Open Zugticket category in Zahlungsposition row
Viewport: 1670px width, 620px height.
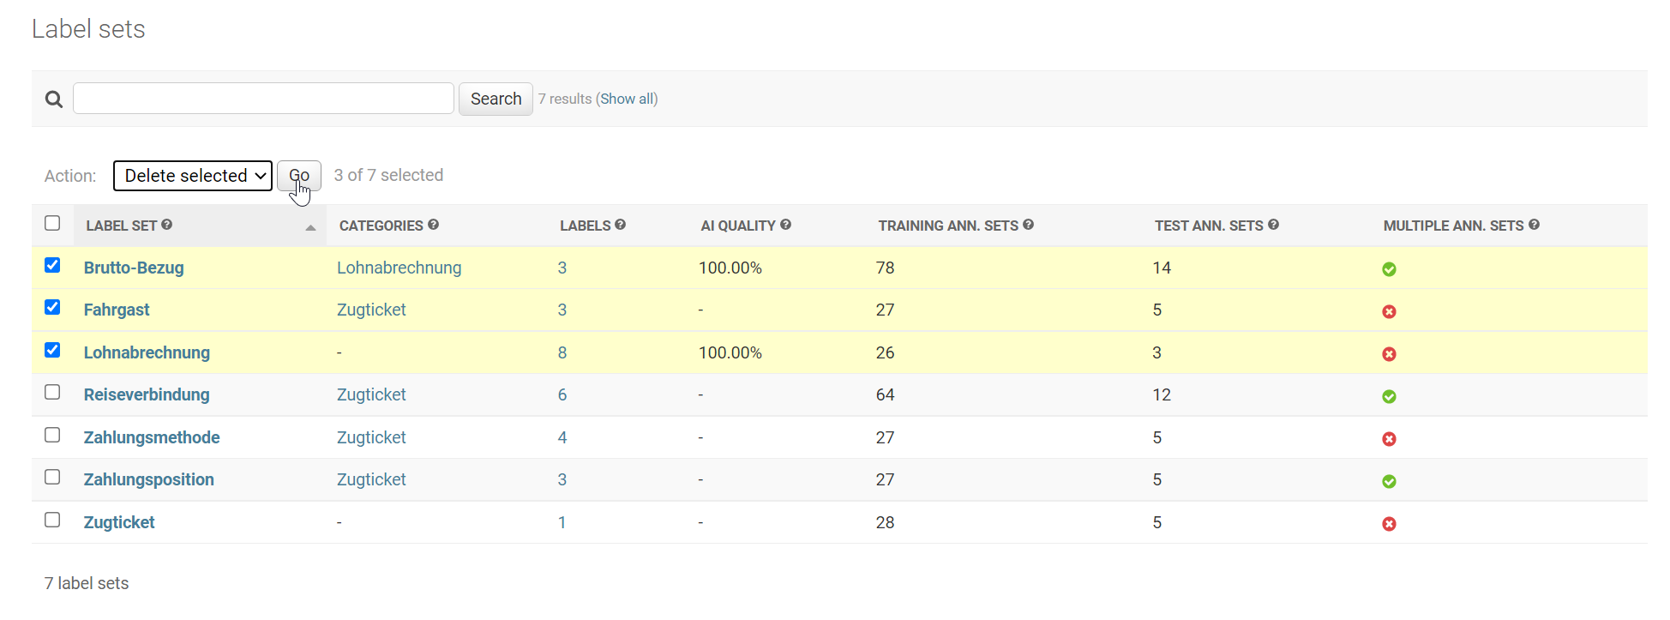tap(371, 479)
